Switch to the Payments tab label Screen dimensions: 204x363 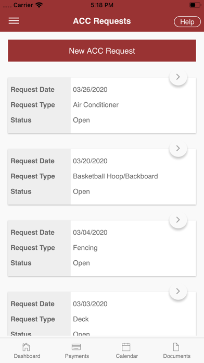(77, 356)
